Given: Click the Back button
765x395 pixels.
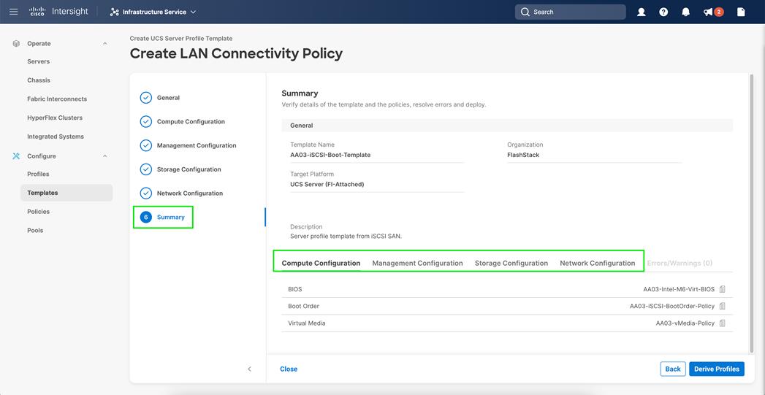Looking at the screenshot, I should point(673,369).
